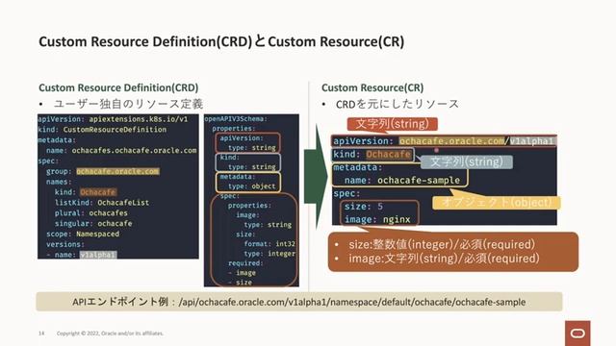Click highlighted 'v1alpha1' version name in CRD
616x346 pixels.
(x=98, y=255)
